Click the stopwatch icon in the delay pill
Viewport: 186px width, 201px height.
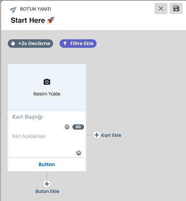(13, 43)
